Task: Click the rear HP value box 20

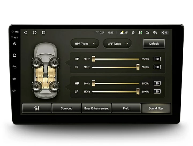Action: point(157,83)
